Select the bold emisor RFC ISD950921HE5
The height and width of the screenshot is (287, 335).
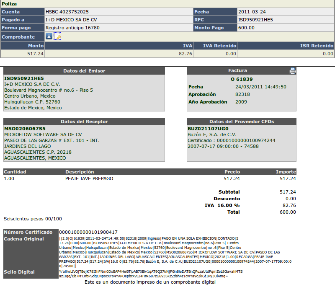24,78
